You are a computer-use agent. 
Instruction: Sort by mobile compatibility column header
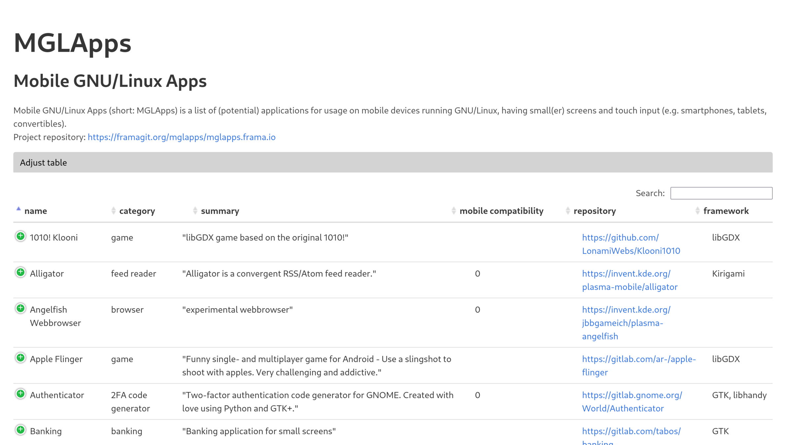coord(501,211)
